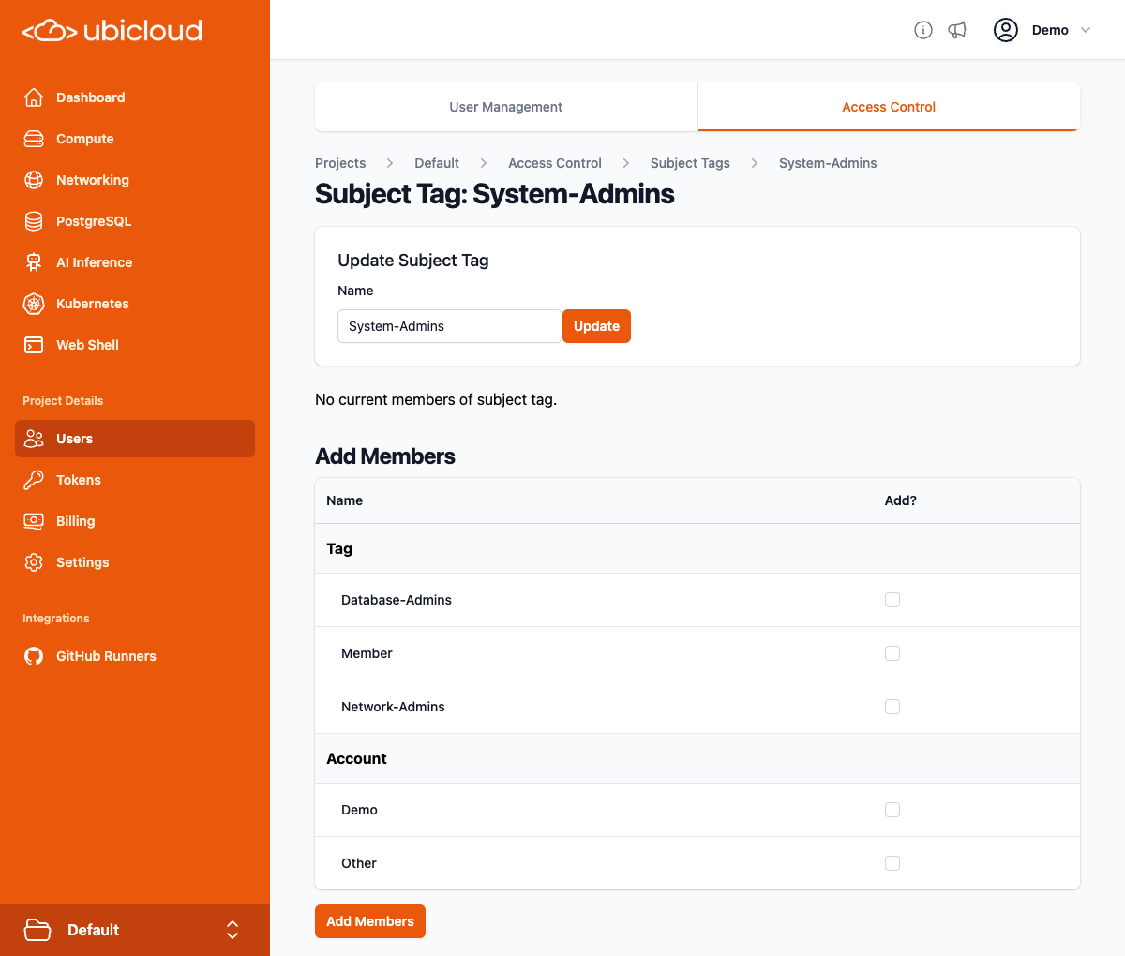Open Tokens in sidebar
The width and height of the screenshot is (1125, 956).
(x=135, y=480)
